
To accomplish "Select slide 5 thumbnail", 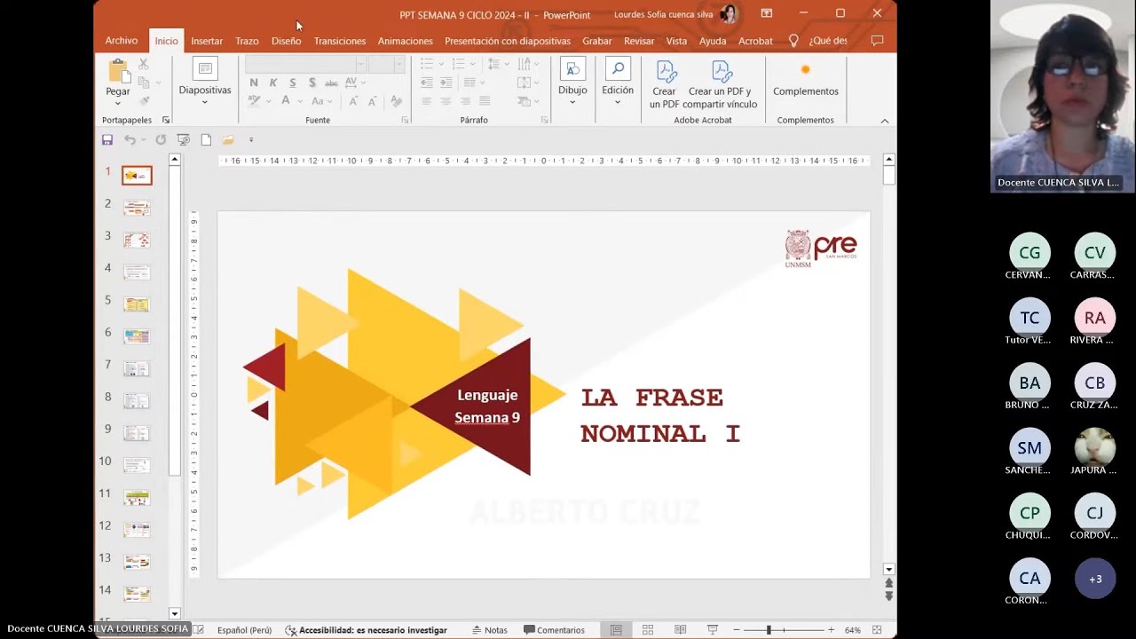I will [x=137, y=304].
